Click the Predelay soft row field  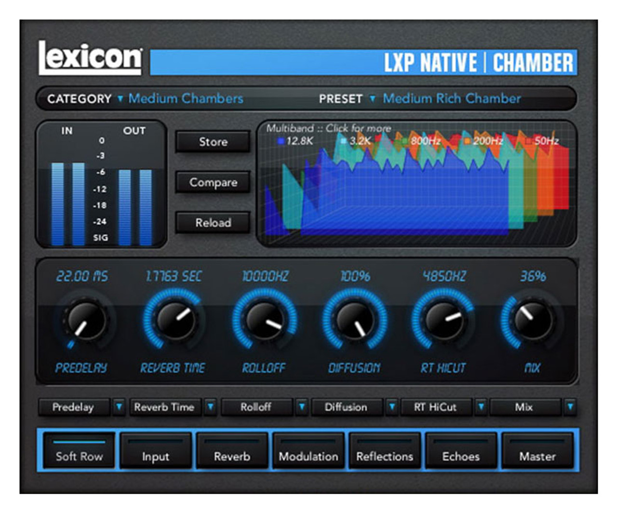74,407
